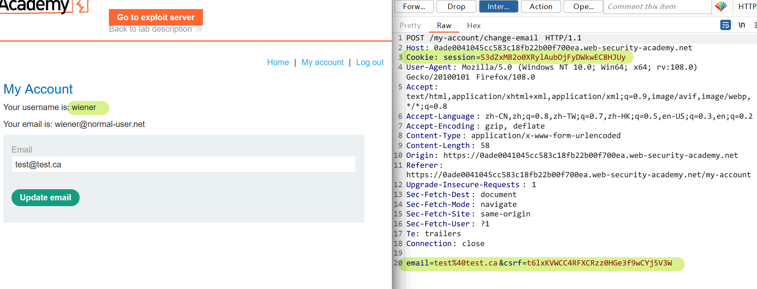Click the Comment this item field
Image resolution: width=757 pixels, height=289 pixels.
tap(657, 7)
